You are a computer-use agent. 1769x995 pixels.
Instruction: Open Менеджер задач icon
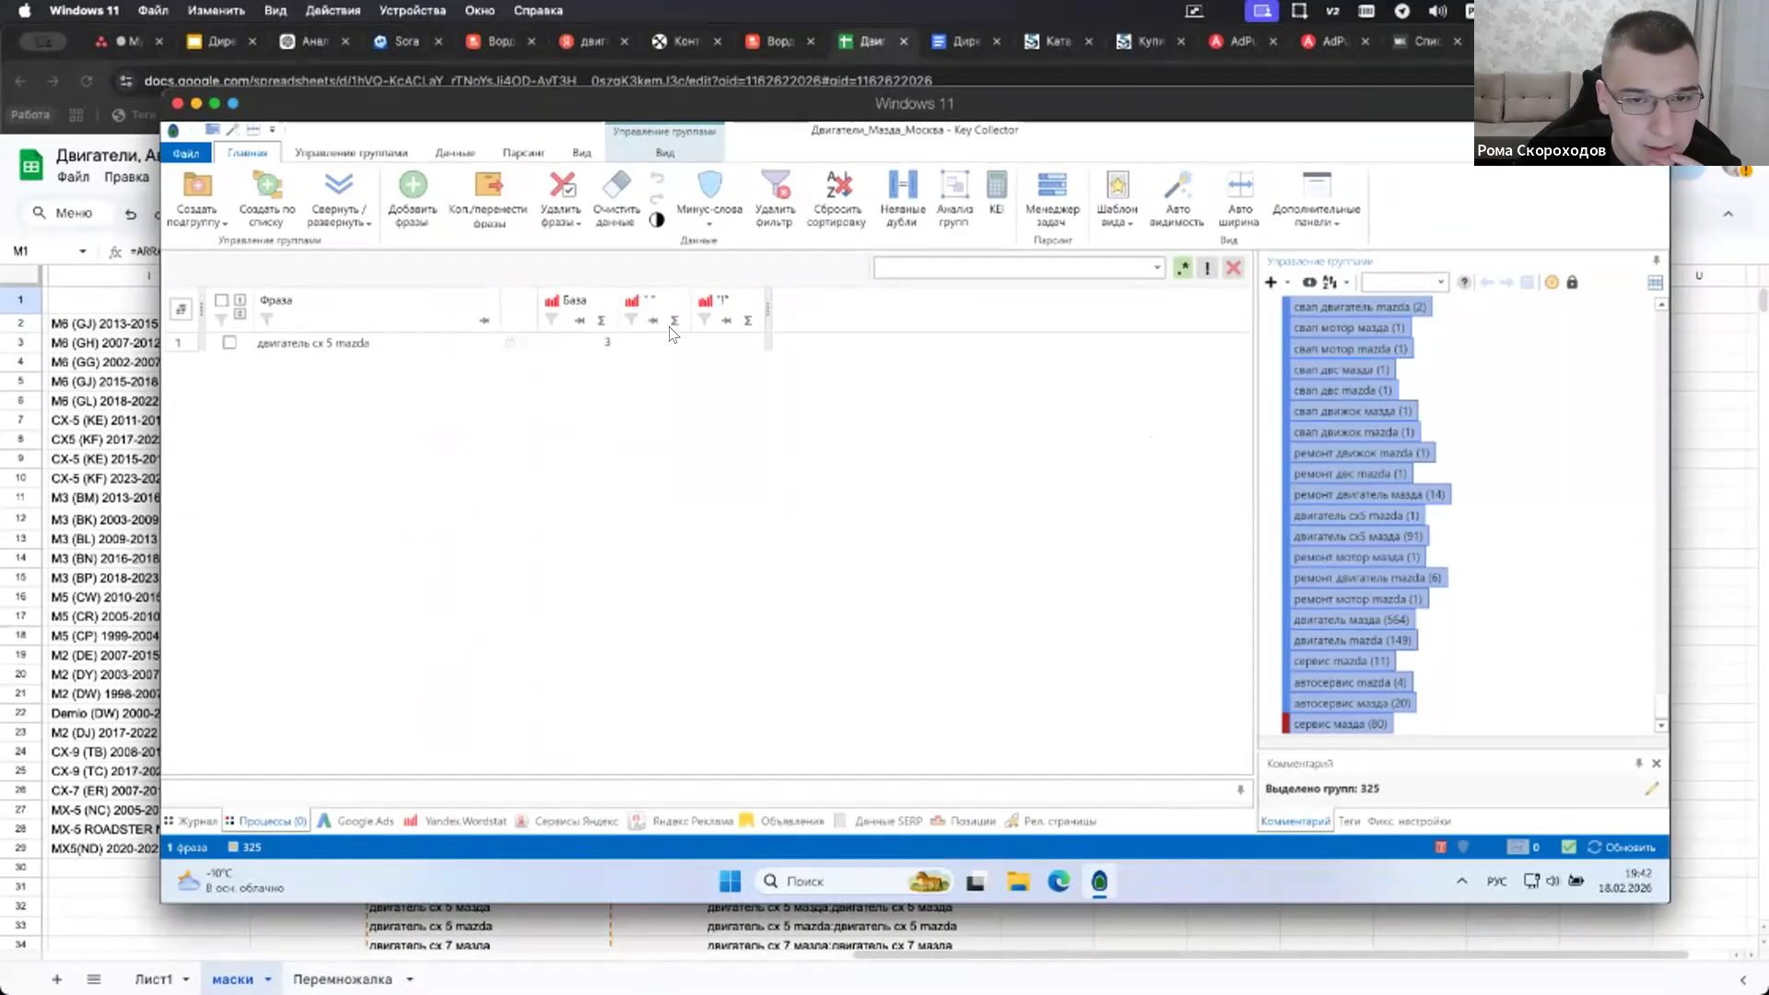(1052, 185)
